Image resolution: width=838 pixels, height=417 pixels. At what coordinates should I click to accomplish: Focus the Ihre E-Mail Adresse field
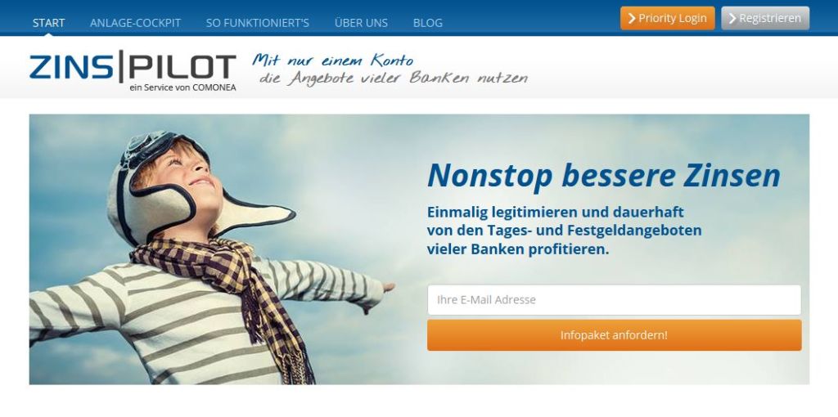(614, 299)
